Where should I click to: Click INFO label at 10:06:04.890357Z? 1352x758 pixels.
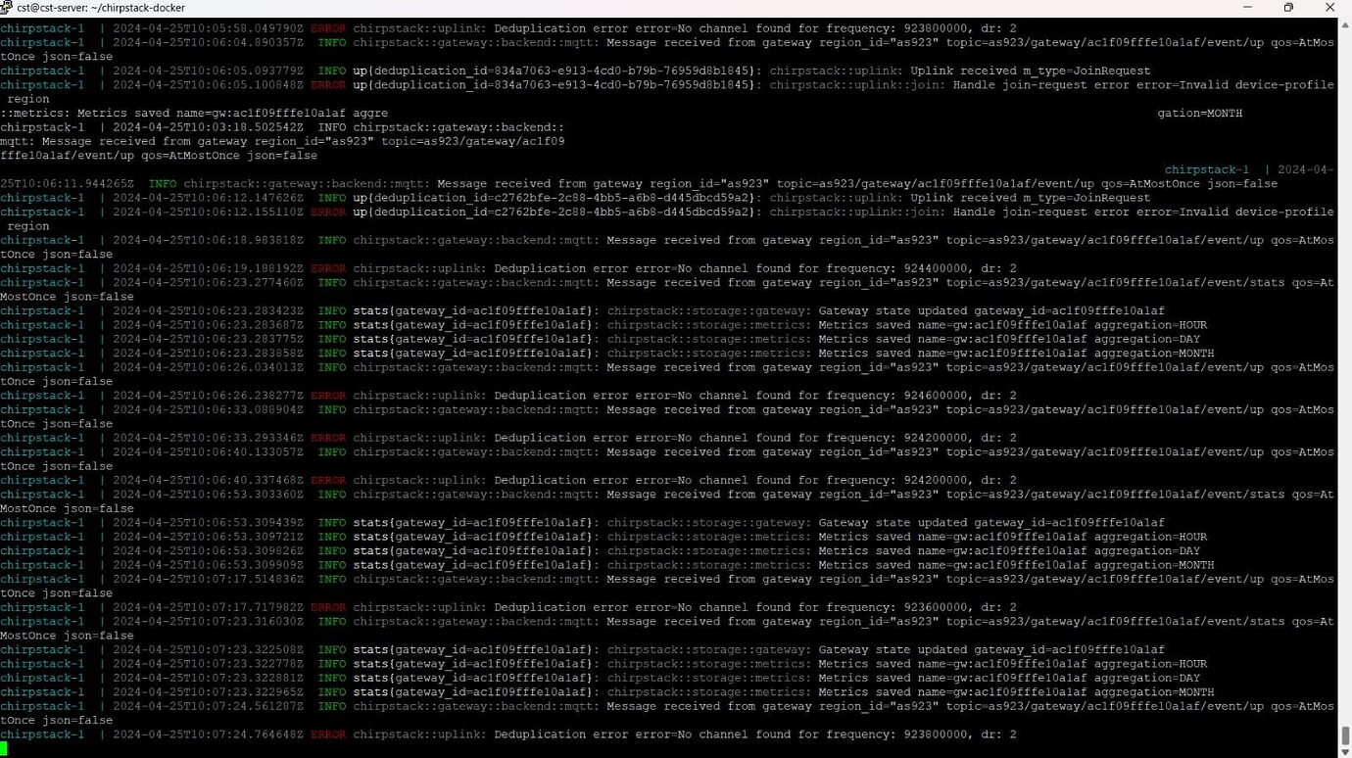tap(332, 43)
